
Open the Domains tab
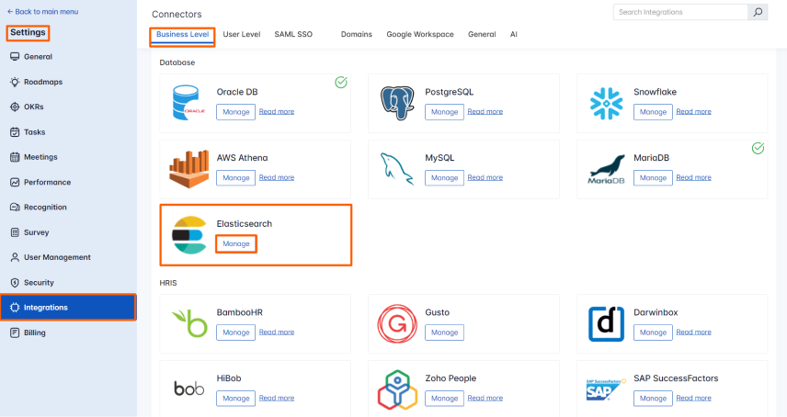coord(357,34)
